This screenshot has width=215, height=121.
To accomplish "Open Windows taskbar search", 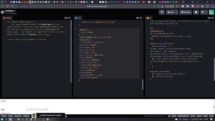I will point(6,119).
